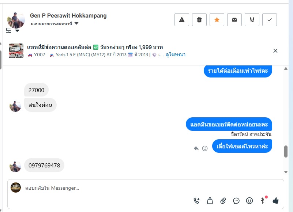Viewport: 293px width, 212px height.
Task: Click the Messenger reply text field
Action: (x=110, y=188)
